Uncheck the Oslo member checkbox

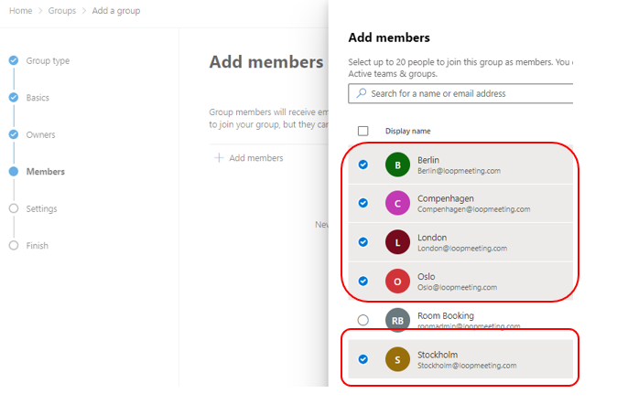363,281
